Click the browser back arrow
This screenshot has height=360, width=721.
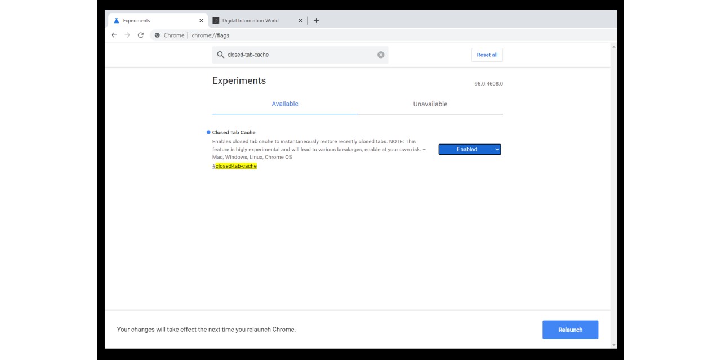click(x=114, y=35)
